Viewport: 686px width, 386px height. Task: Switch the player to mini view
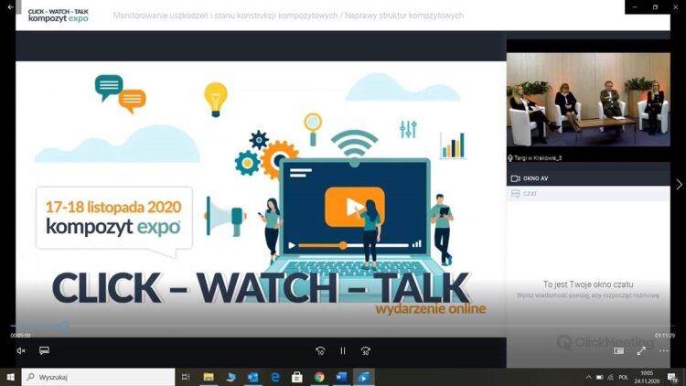(x=618, y=350)
